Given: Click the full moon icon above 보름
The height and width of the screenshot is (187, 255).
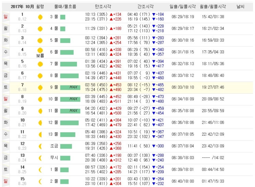Looking at the screenshot, I should pos(40,50).
